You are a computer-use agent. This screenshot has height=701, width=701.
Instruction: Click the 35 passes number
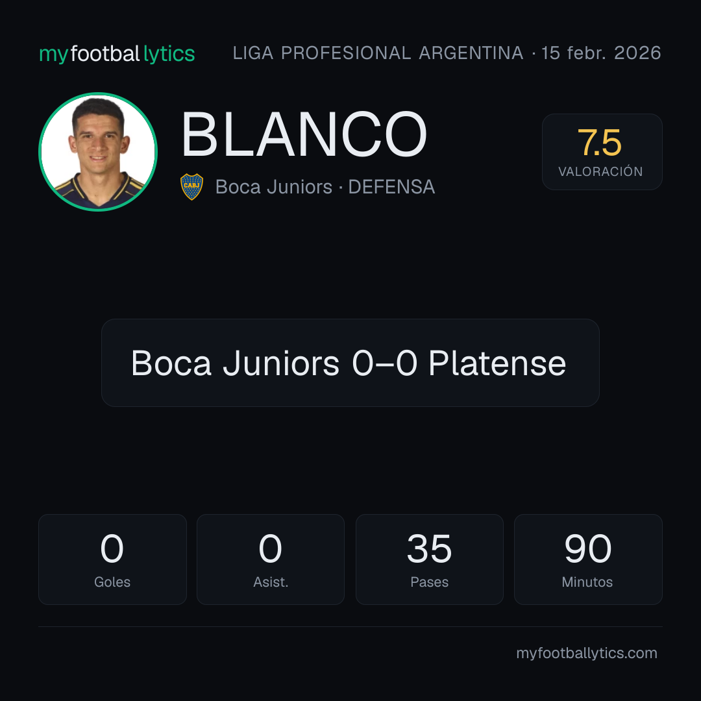pyautogui.click(x=429, y=548)
